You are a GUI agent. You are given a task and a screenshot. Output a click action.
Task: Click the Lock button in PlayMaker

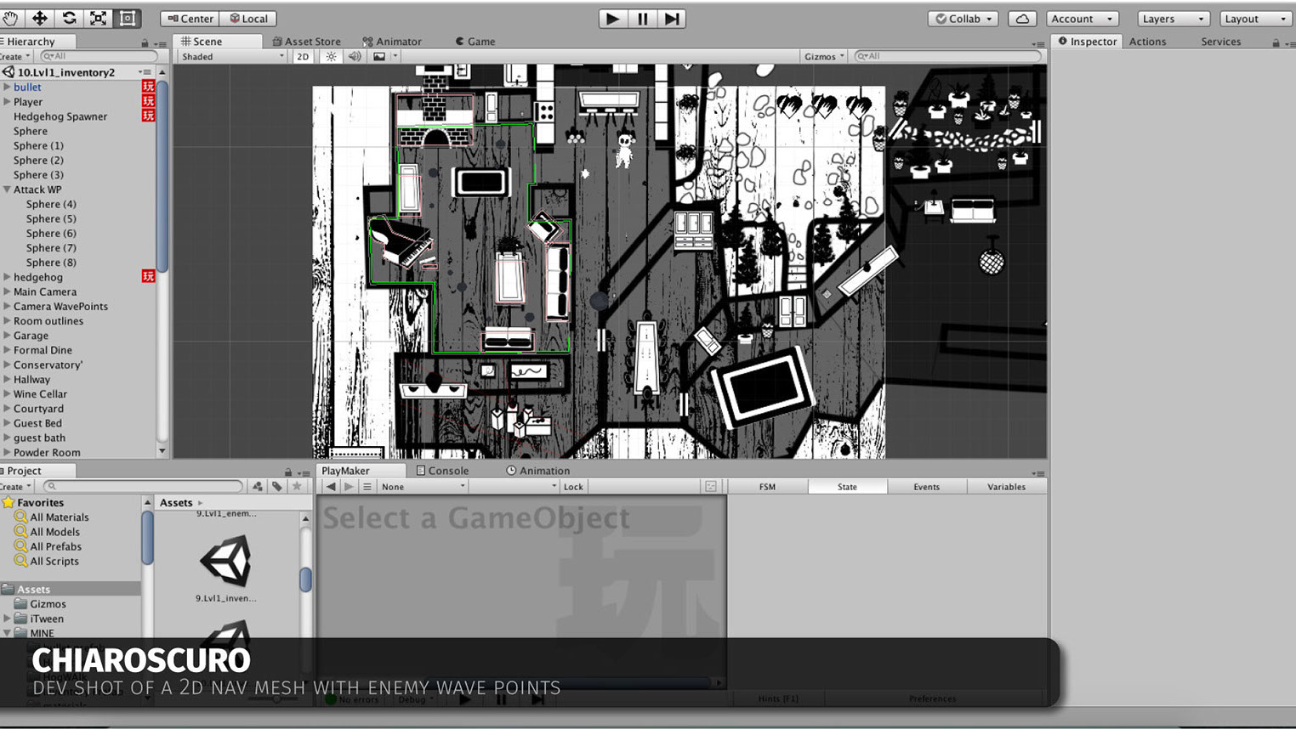click(573, 487)
